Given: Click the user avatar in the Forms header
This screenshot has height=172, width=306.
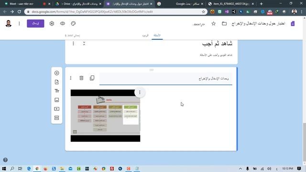Looking at the screenshot, I should 9,23.
